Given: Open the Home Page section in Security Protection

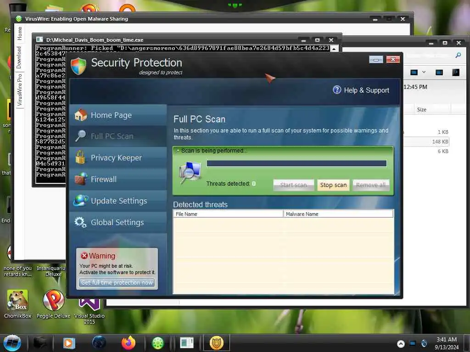Looking at the screenshot, I should 118,115.
